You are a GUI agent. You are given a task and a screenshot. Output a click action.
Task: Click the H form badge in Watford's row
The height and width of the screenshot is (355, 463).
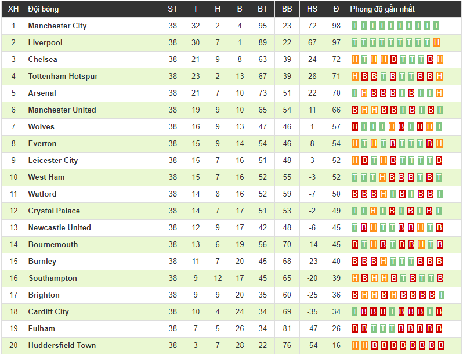[x=383, y=194]
